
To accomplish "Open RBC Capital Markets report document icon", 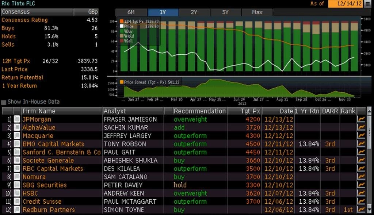I will (17, 168).
